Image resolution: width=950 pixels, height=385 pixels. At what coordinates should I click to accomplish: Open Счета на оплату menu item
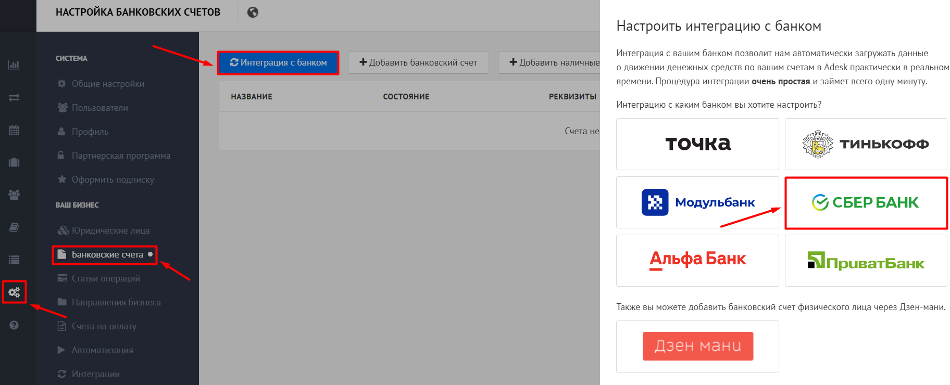104,326
